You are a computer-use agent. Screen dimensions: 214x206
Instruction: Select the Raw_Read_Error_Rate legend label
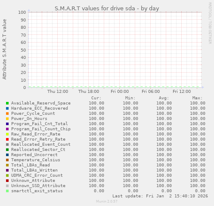tap(36, 134)
